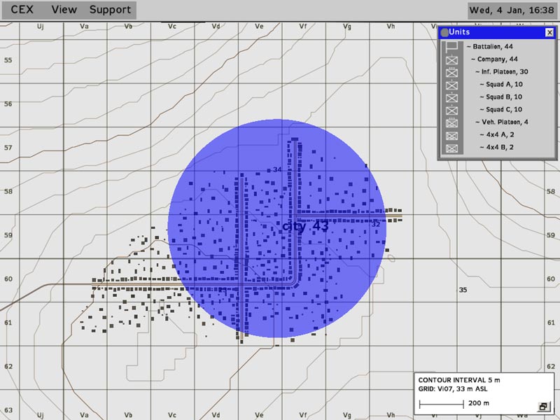Viewport: 560px width, 420px height.
Task: Click the date and time display
Action: pos(512,10)
